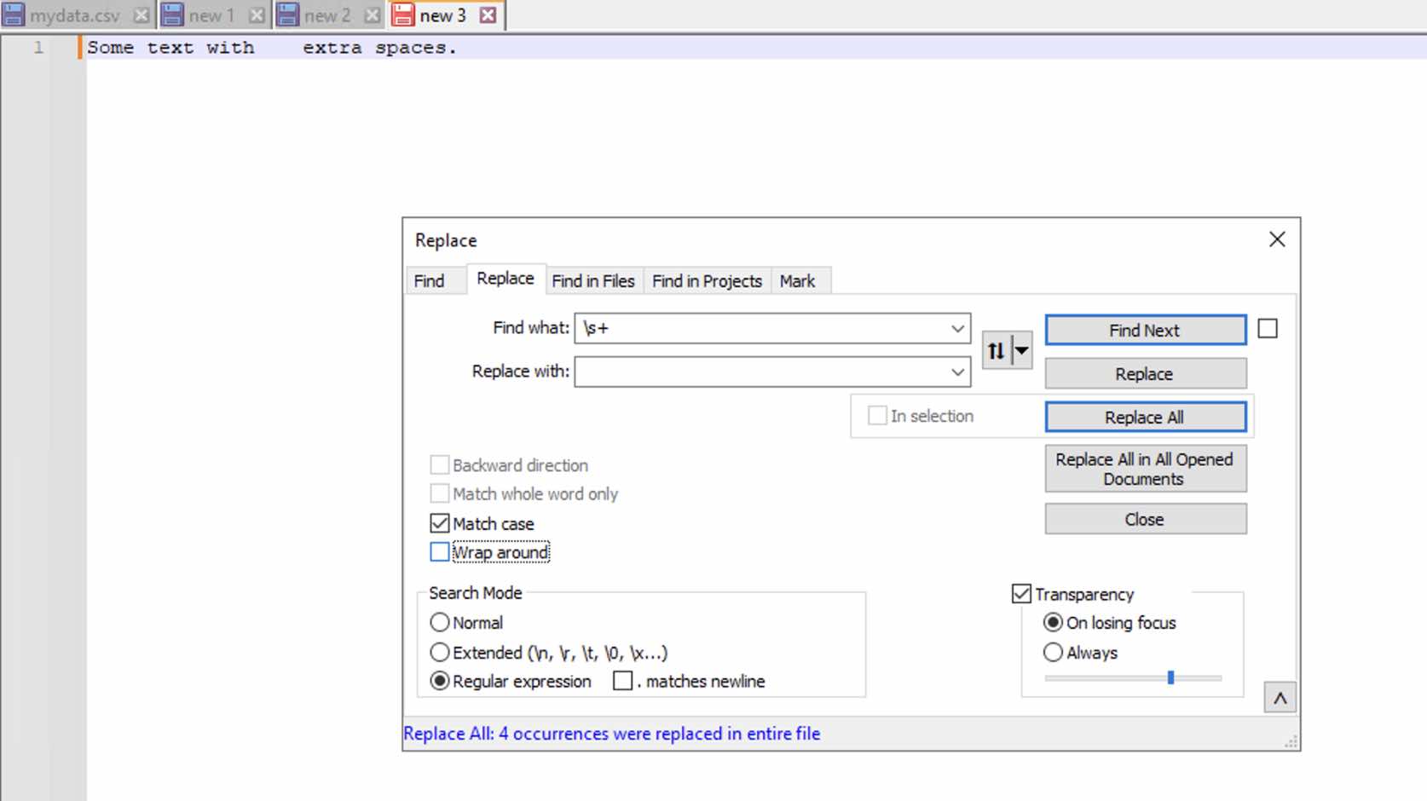Screen dimensions: 1427x801
Task: Enable the Wrap around checkbox
Action: (439, 551)
